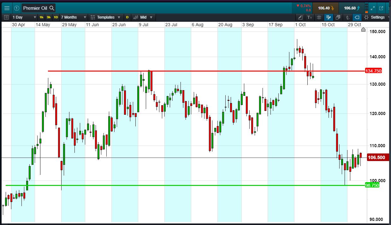Click the magnifier search icon
This screenshot has height=225, width=391.
(x=52, y=8)
